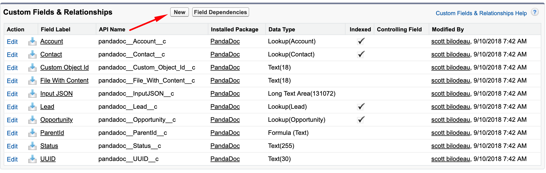Click the download icon beside Status field

coord(32,146)
